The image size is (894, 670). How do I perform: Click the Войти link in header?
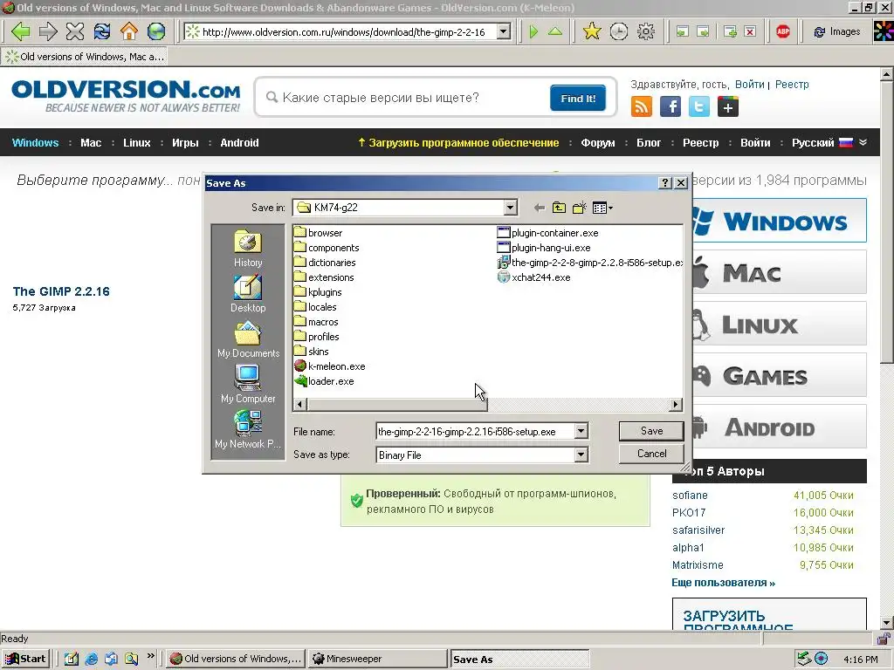(749, 85)
